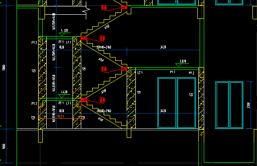Click the 1.420 elevation label
257x166 pixels.
(64, 92)
